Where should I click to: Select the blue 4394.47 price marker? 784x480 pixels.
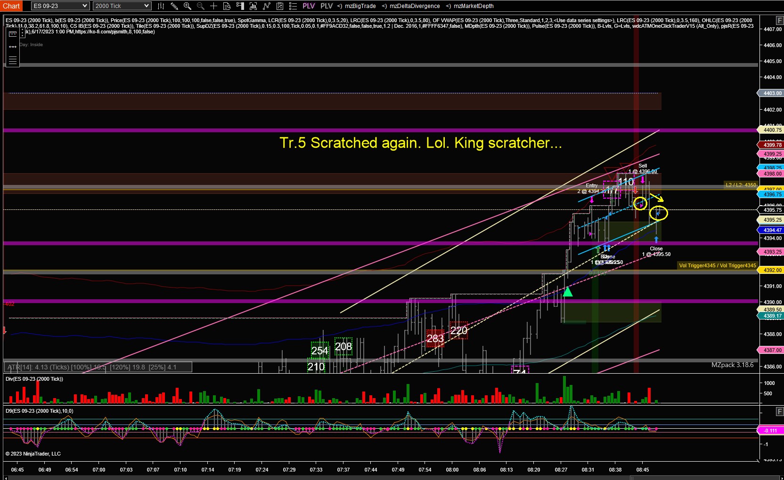771,230
